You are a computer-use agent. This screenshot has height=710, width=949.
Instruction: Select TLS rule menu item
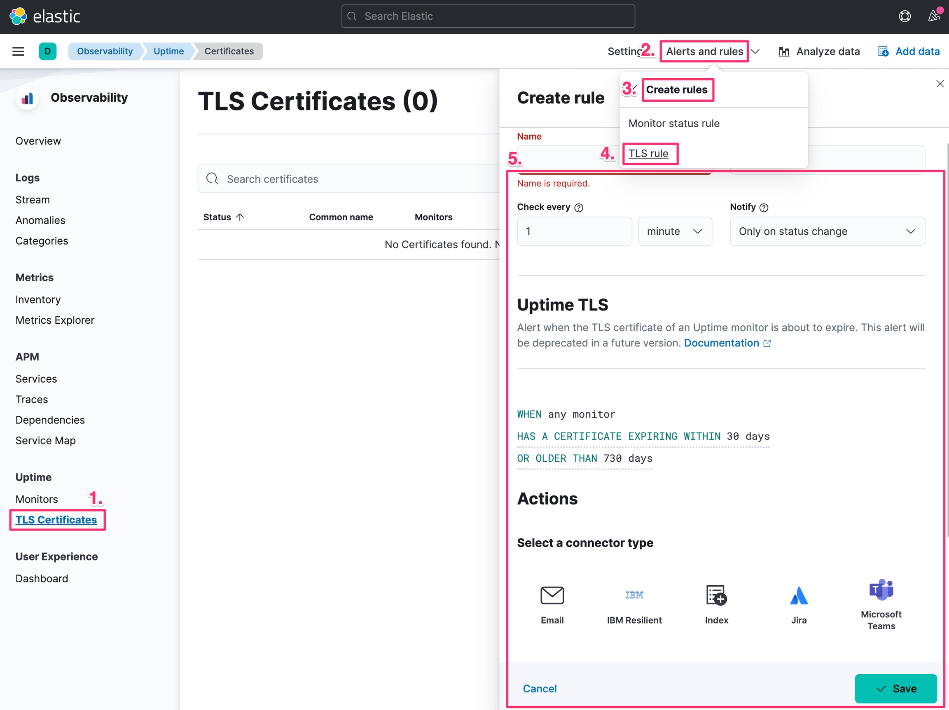coord(648,154)
